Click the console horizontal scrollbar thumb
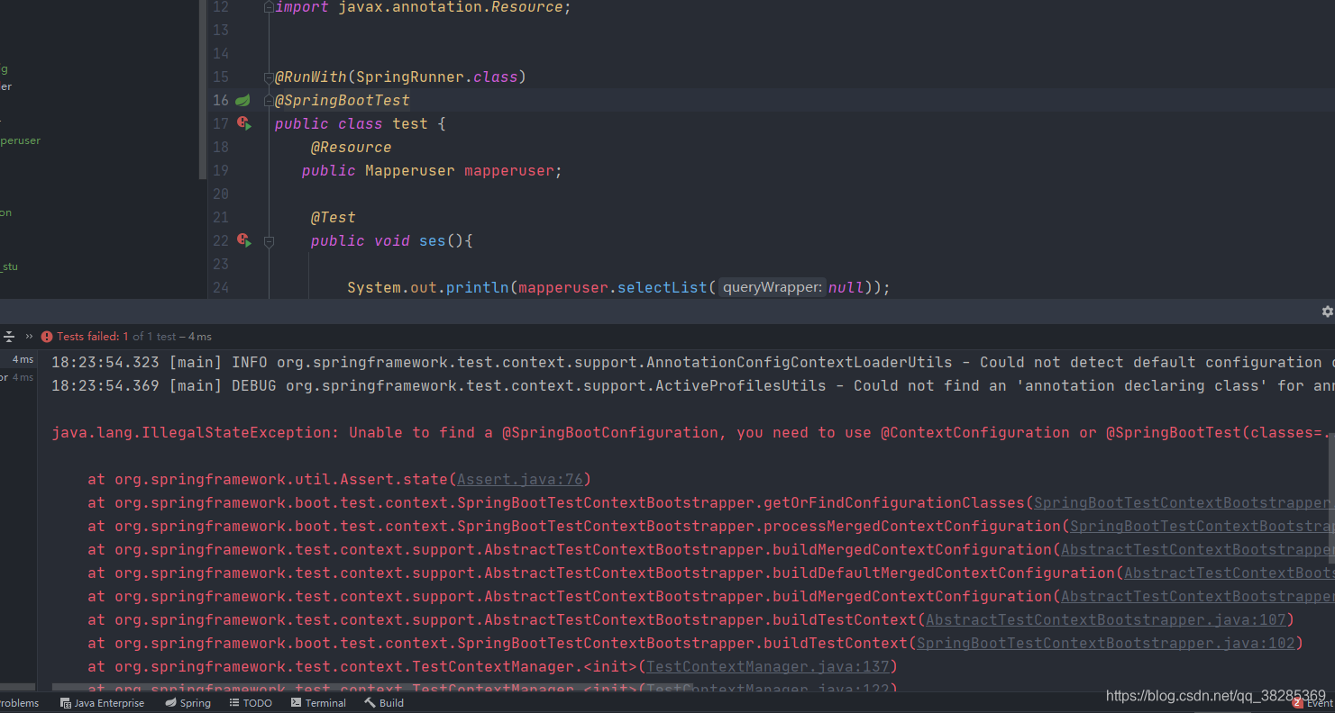 [x=371, y=688]
